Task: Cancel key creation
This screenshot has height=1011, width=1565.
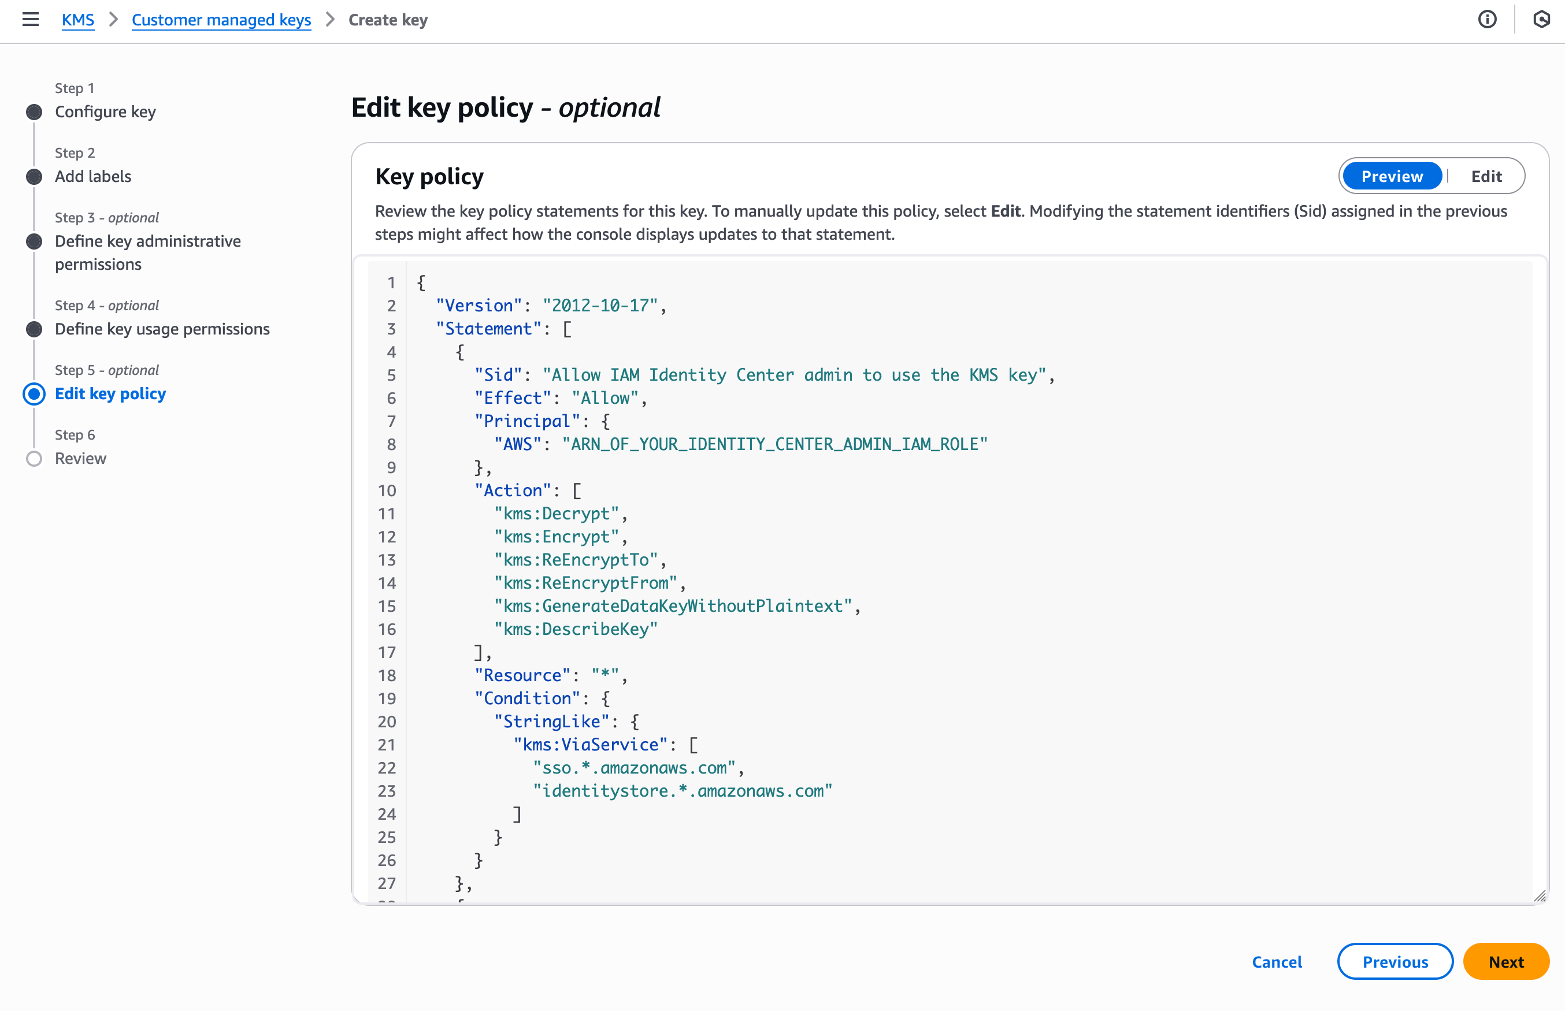Action: pos(1277,962)
